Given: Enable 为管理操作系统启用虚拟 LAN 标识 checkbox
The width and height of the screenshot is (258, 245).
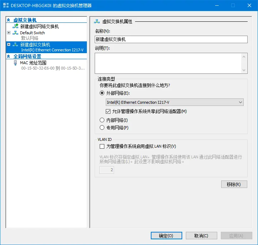Looking at the screenshot, I should click(x=102, y=146).
